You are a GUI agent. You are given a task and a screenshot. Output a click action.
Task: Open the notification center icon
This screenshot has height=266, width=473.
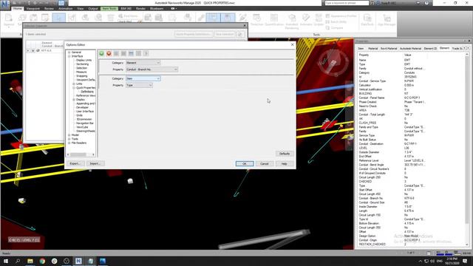click(465, 261)
